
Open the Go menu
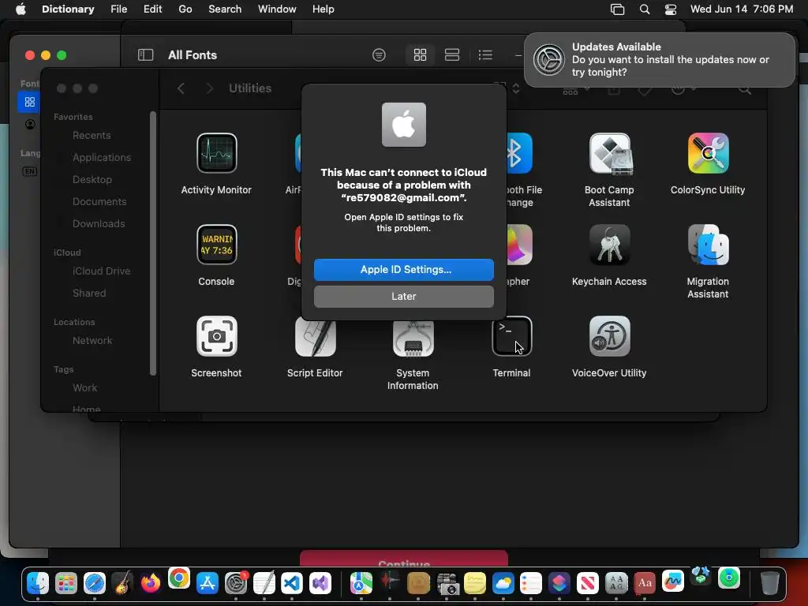pos(185,9)
